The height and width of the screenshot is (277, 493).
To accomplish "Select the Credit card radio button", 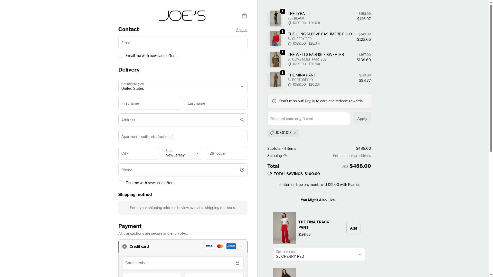I will click(125, 246).
